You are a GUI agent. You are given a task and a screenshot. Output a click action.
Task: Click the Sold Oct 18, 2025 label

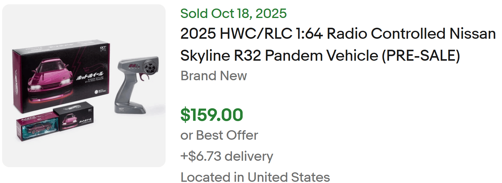pyautogui.click(x=233, y=13)
